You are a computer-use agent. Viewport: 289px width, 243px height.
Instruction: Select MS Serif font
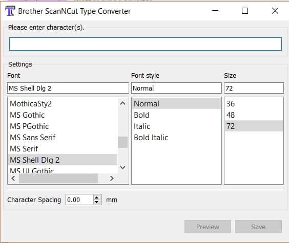click(63, 149)
